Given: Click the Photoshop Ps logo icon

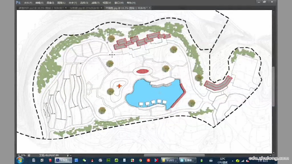Looking at the screenshot, I should point(18,2).
